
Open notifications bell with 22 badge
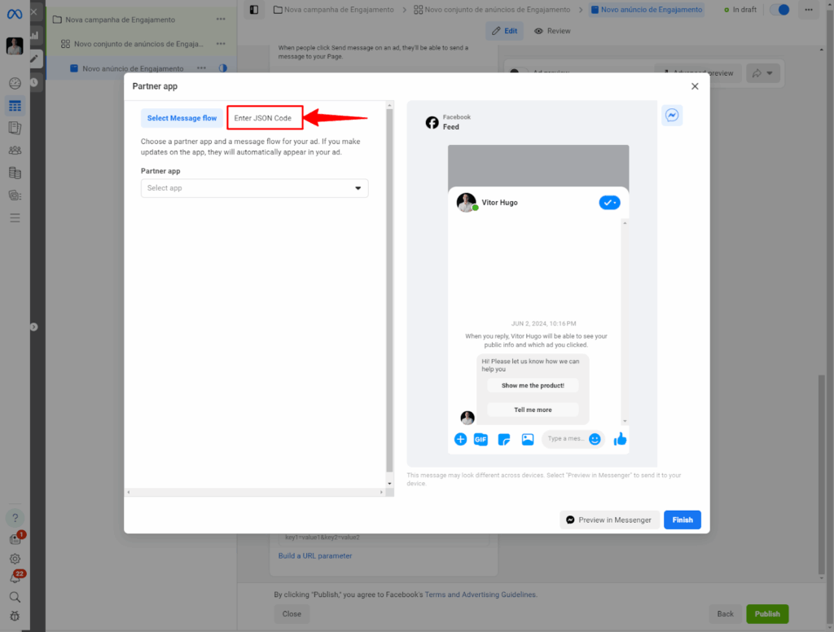pos(15,577)
